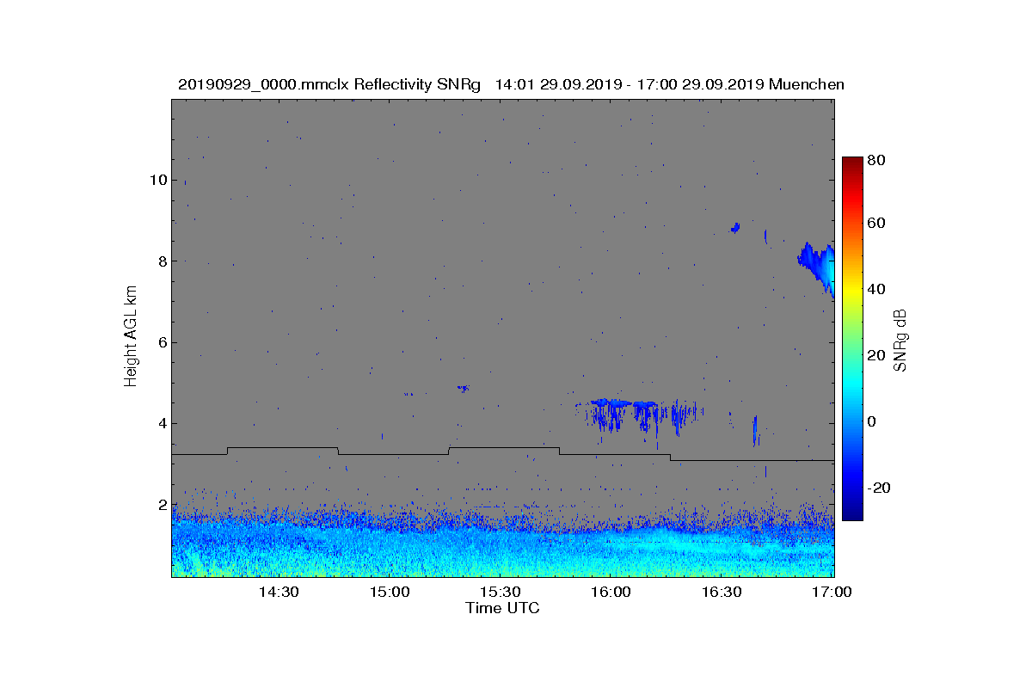The width and height of the screenshot is (1032, 688).
Task: Click the height tick label 8
Action: (161, 261)
